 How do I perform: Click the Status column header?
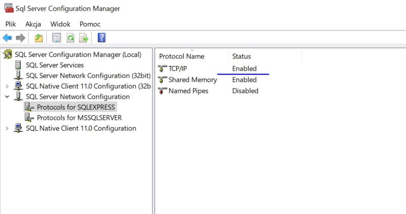(241, 56)
